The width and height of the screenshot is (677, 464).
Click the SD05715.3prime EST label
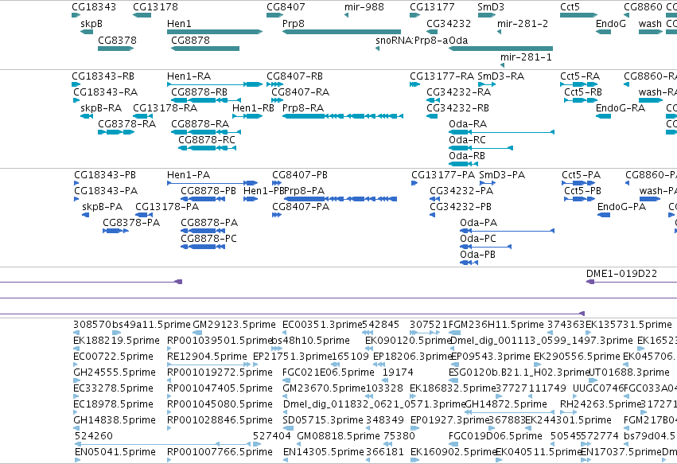pyautogui.click(x=323, y=420)
